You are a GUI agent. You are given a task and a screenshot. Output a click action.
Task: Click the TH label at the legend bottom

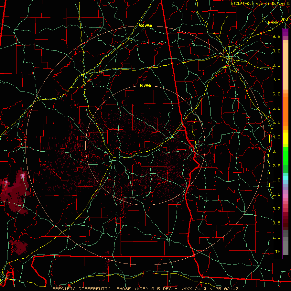tap(278, 252)
